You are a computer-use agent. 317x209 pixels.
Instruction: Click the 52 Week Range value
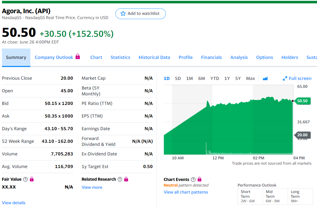(57, 141)
